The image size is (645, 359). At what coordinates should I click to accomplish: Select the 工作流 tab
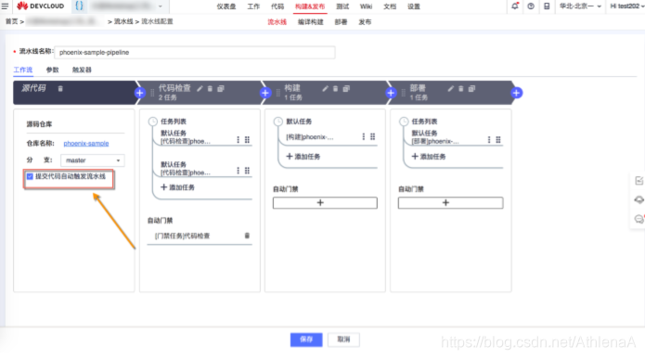22,70
